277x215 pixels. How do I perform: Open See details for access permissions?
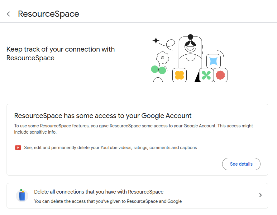241,164
